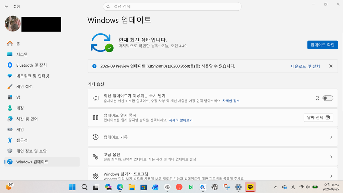Open the profile picture of the account
This screenshot has height=193, width=343.
point(13,23)
